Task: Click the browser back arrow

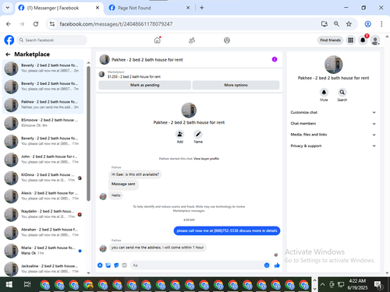Action: (x=9, y=24)
